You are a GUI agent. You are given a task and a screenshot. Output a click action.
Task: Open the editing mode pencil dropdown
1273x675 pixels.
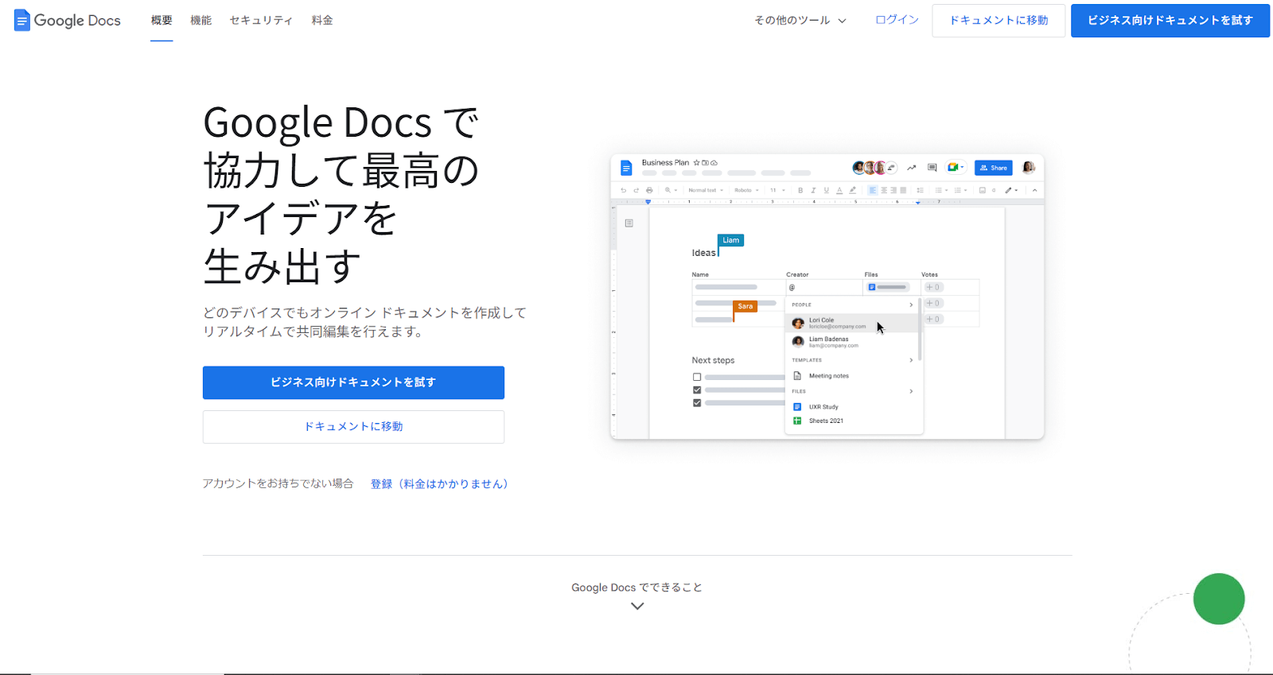[1011, 190]
